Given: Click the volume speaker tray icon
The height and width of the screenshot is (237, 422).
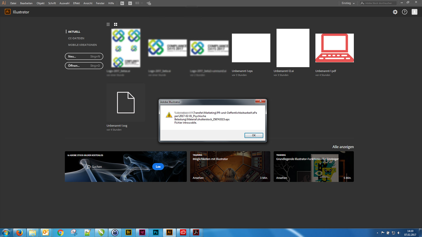Looking at the screenshot, I should click(x=399, y=233).
